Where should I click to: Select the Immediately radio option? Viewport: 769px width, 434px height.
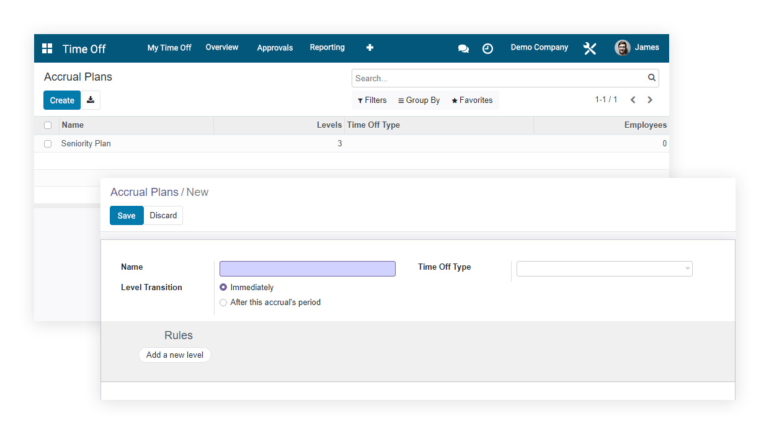(x=223, y=288)
